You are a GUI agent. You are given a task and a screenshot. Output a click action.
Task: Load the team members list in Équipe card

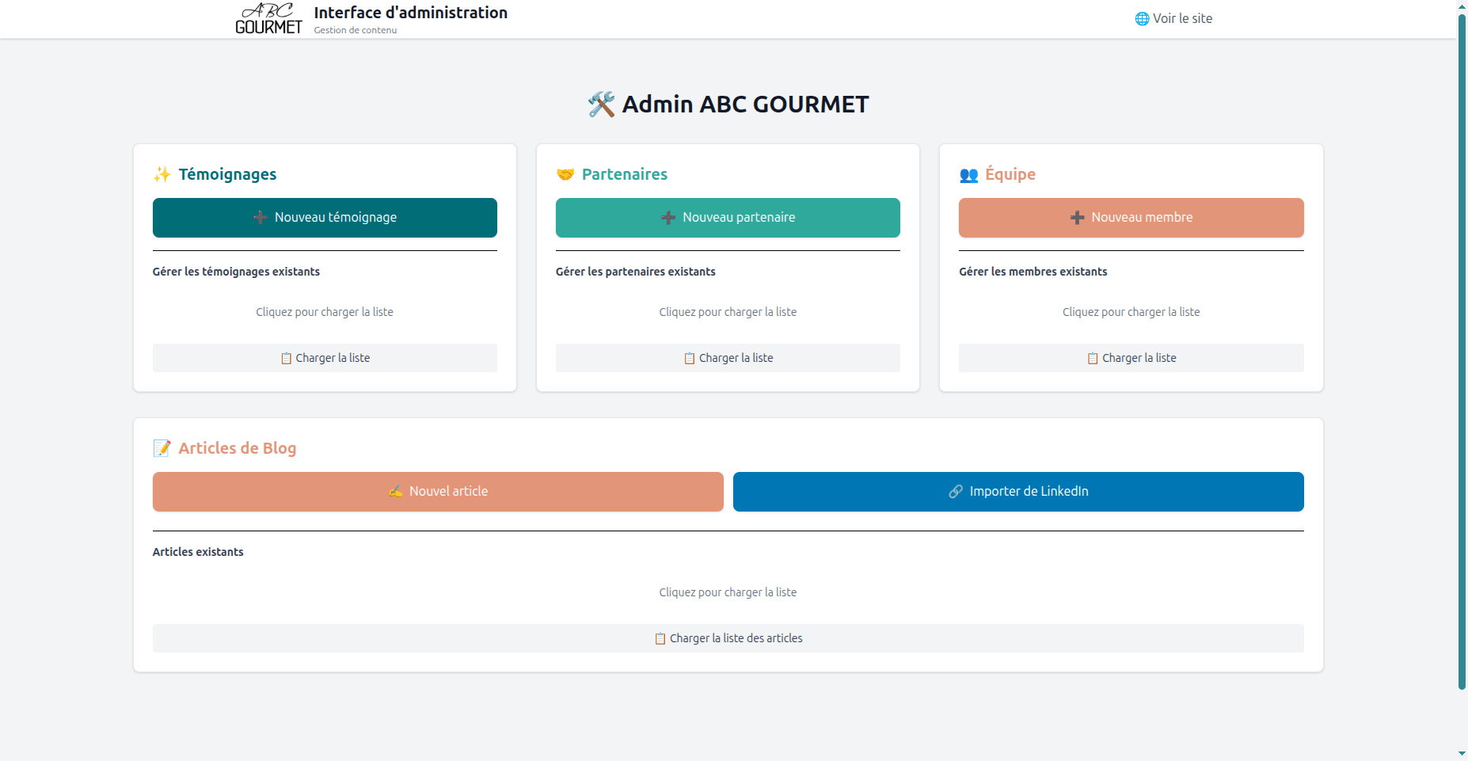coord(1131,358)
